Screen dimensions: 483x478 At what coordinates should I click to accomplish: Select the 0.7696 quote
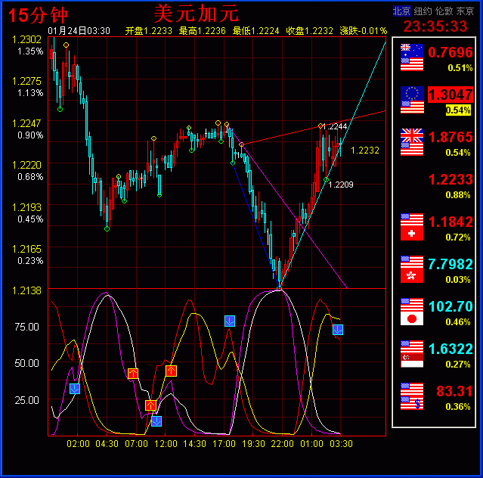pyautogui.click(x=450, y=52)
